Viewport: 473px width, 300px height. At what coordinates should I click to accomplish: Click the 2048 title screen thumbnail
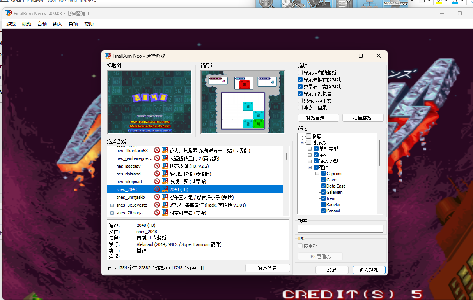pyautogui.click(x=149, y=102)
